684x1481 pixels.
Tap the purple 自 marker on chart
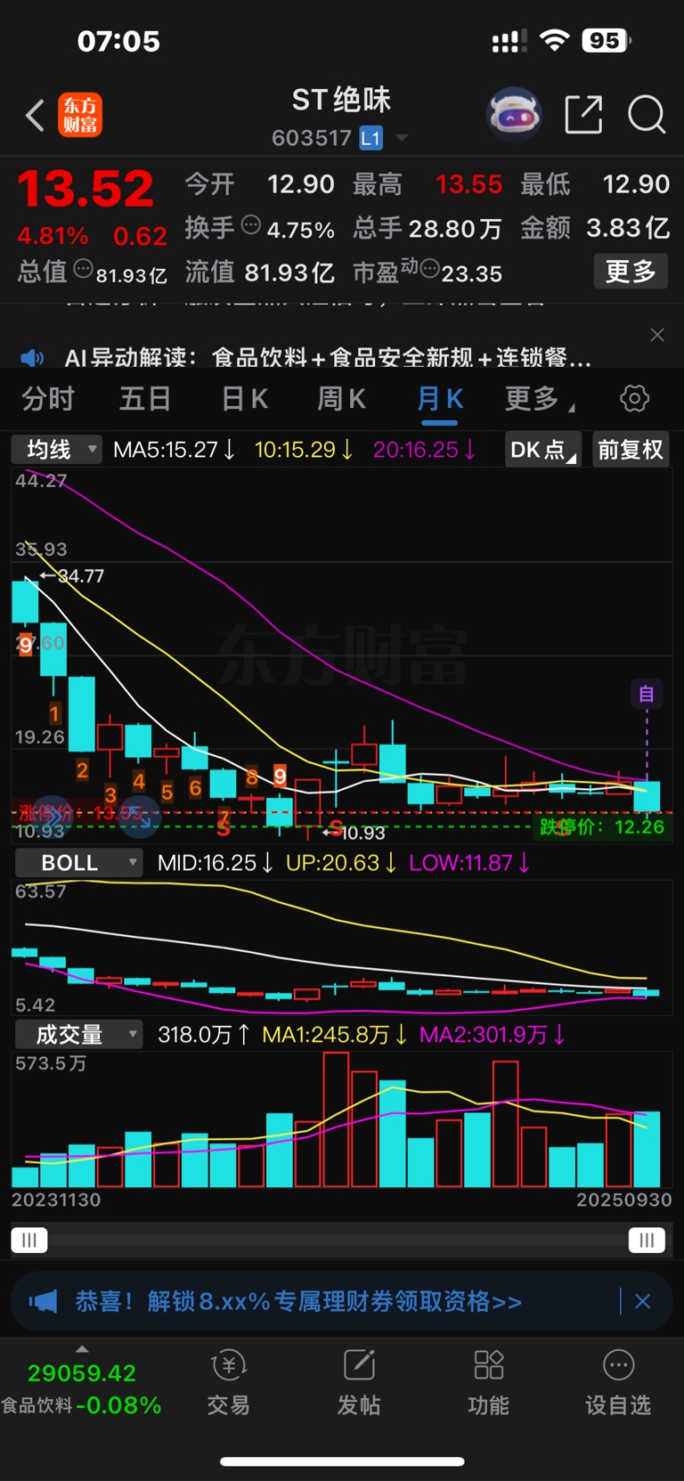coord(647,694)
